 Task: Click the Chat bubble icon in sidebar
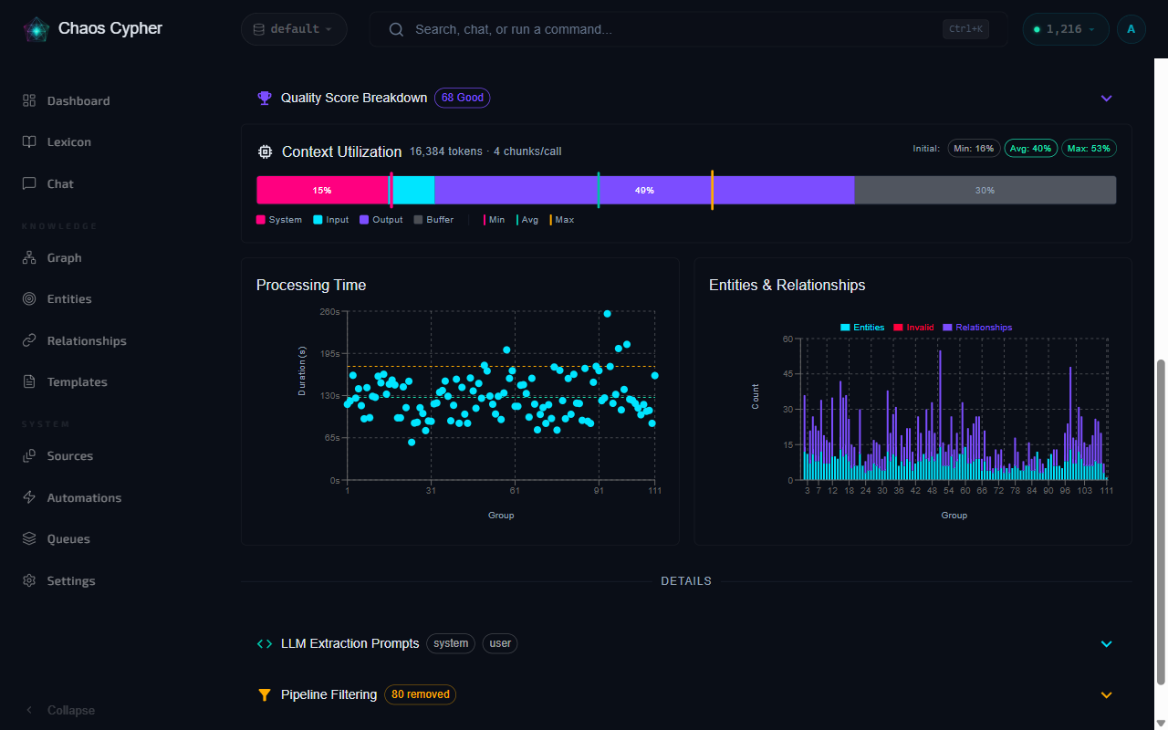click(x=29, y=183)
